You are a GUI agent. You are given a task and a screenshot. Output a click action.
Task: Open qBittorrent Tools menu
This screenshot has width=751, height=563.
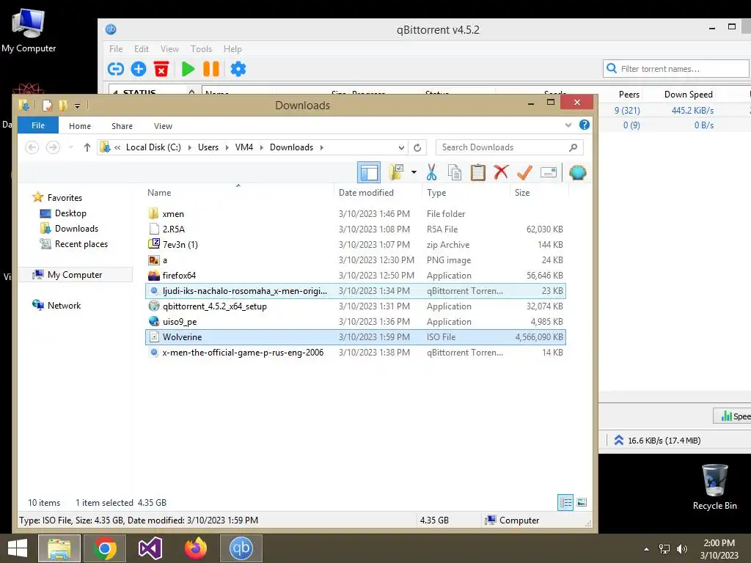201,49
